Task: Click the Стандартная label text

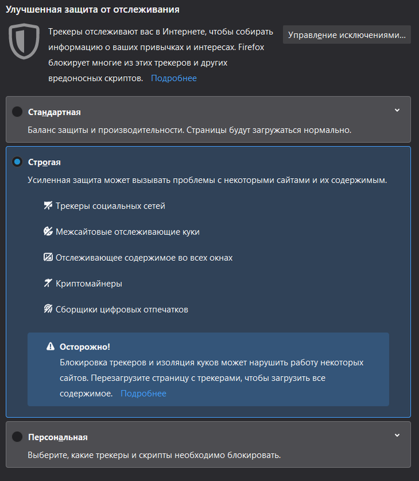Action: coord(54,112)
